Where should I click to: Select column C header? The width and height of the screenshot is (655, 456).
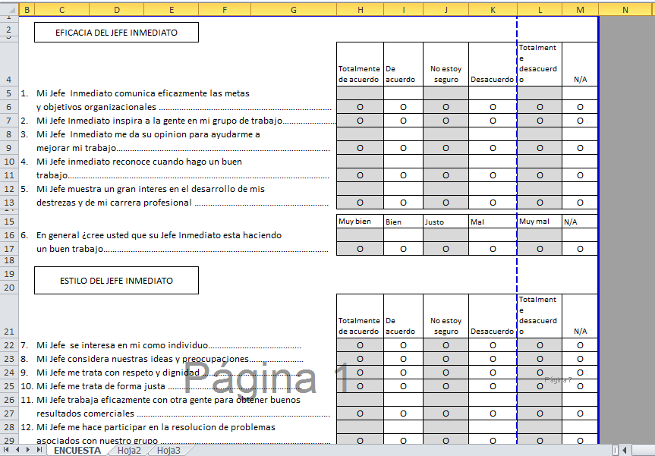coord(61,10)
